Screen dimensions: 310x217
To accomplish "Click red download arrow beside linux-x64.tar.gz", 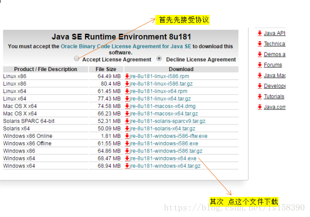I will 127,99.
